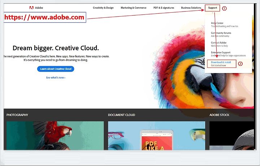This screenshot has width=260, height=166.
Task: Open the Photography parrot thumbnail
Action: click(55, 136)
